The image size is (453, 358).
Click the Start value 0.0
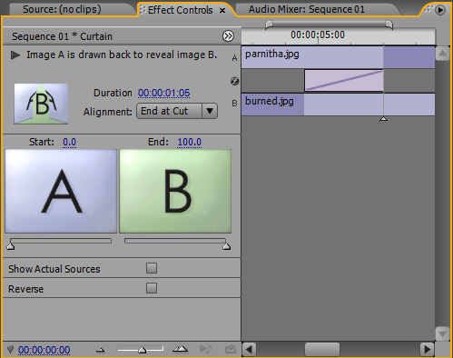tap(70, 142)
